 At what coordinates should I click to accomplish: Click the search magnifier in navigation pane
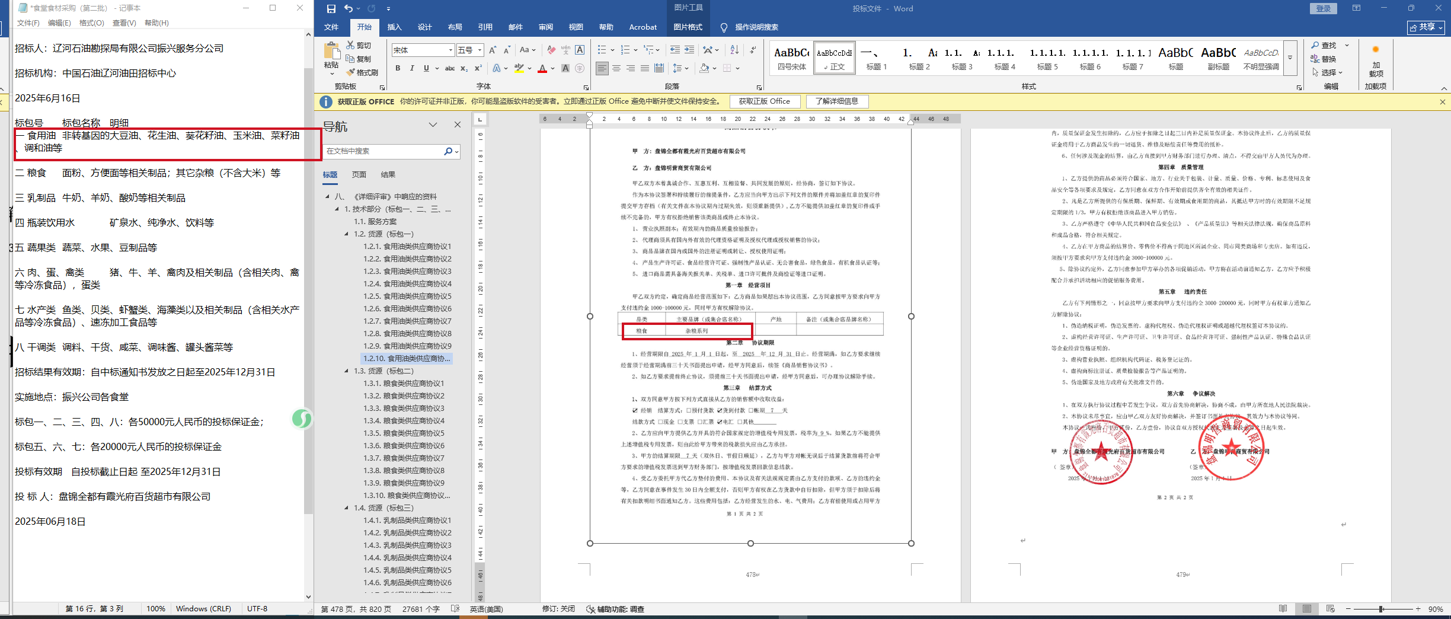(x=448, y=151)
